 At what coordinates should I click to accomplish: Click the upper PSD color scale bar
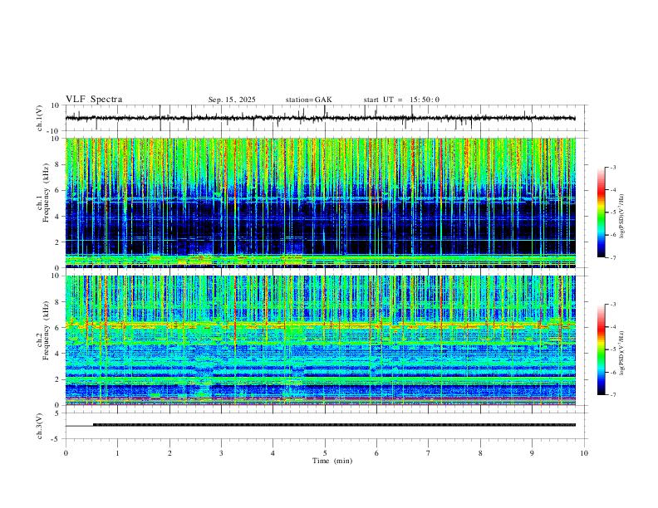click(x=602, y=212)
